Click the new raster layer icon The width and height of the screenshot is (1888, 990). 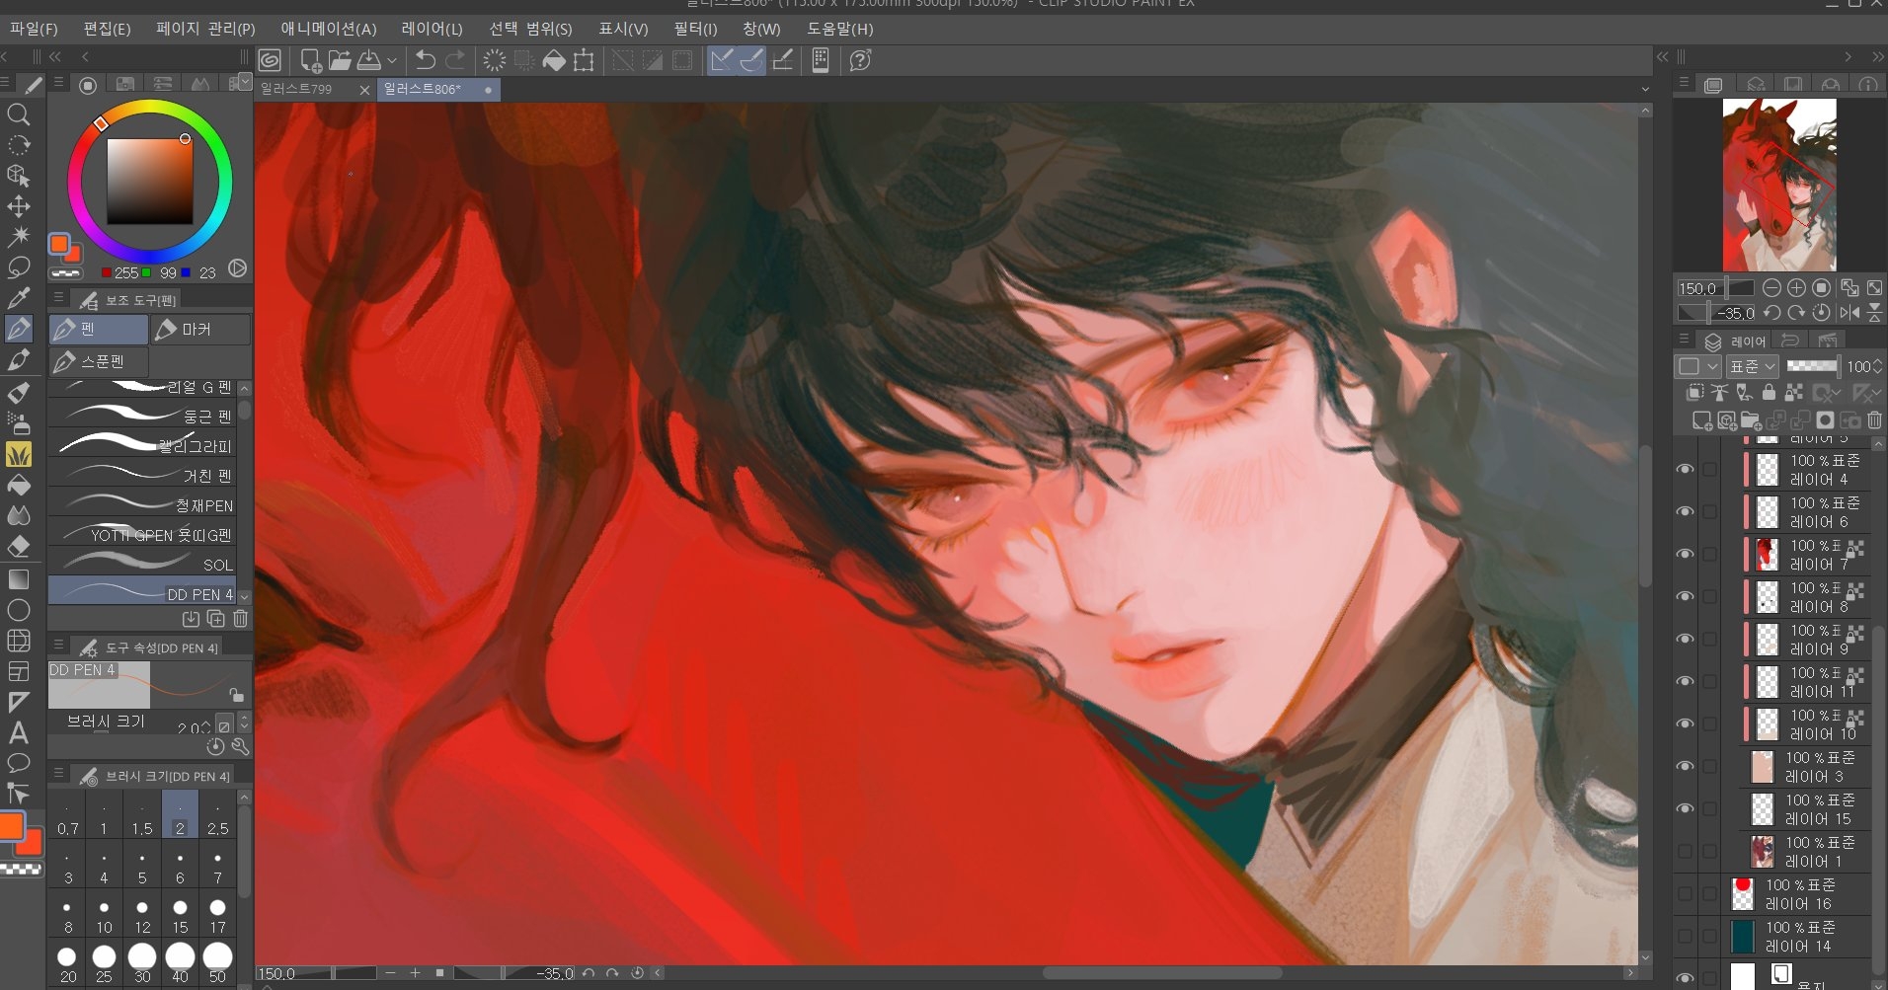1701,421
